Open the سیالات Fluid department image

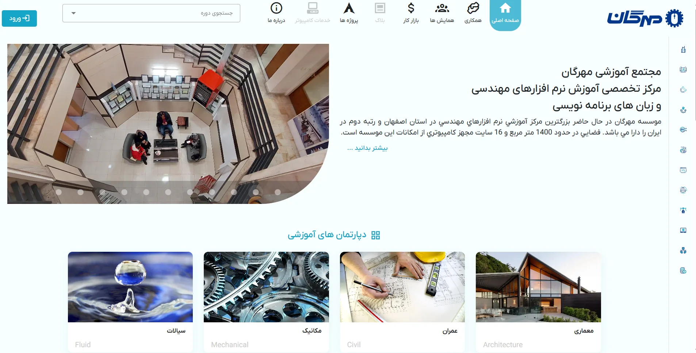(130, 287)
